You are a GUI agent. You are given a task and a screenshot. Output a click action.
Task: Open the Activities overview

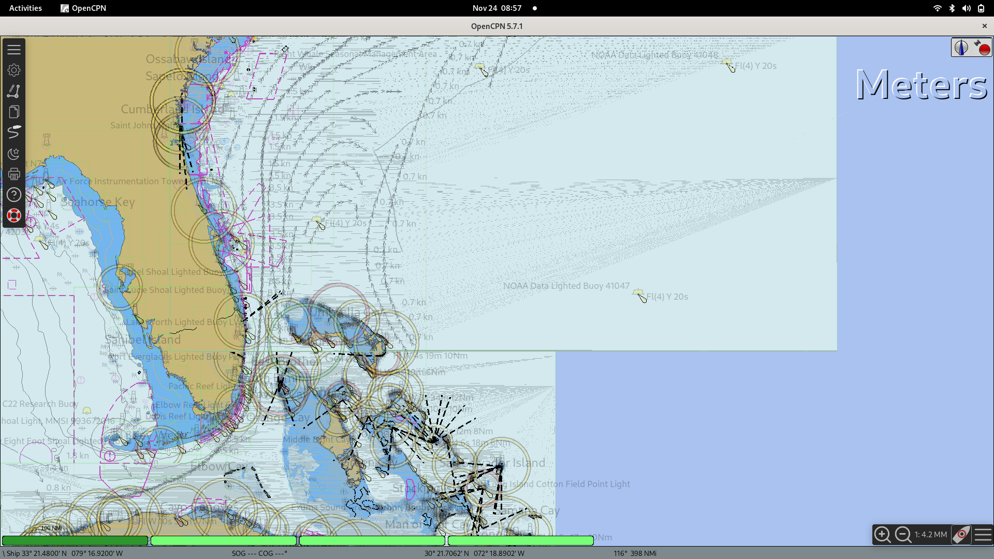coord(25,8)
